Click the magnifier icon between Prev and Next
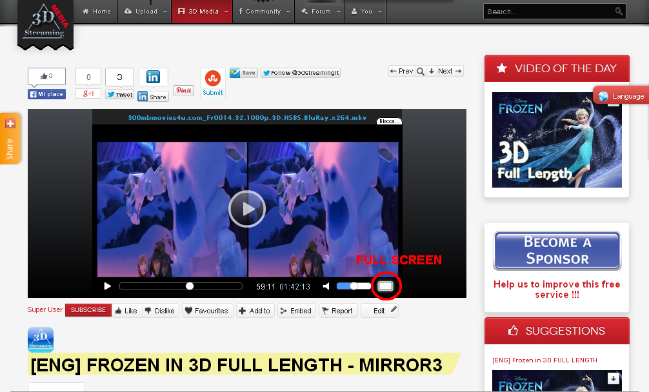The height and width of the screenshot is (392, 649). 420,71
